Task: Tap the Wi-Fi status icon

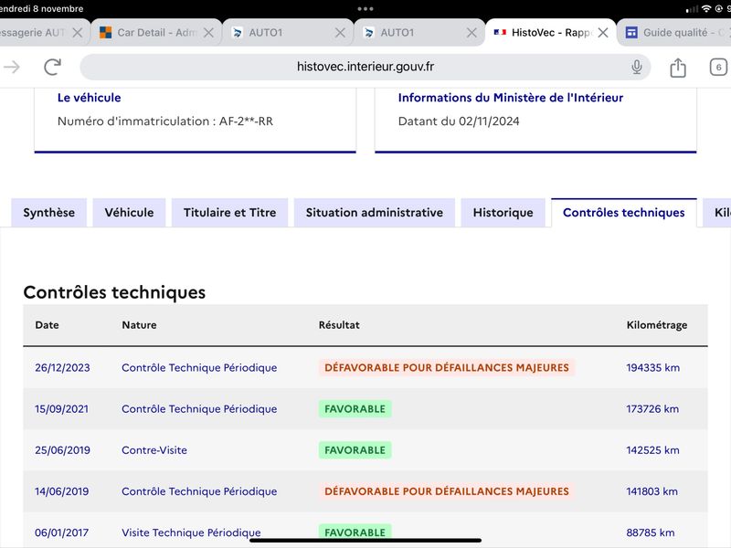Action: coord(706,9)
